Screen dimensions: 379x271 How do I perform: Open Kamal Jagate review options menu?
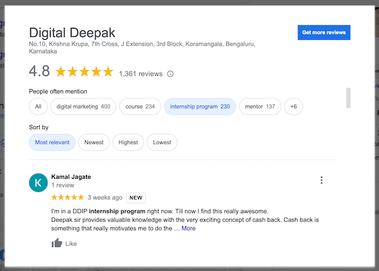(x=322, y=180)
